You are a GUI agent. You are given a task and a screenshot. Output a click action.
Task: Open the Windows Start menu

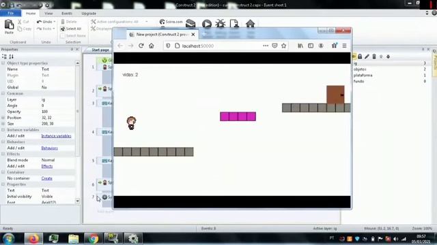tap(9, 239)
